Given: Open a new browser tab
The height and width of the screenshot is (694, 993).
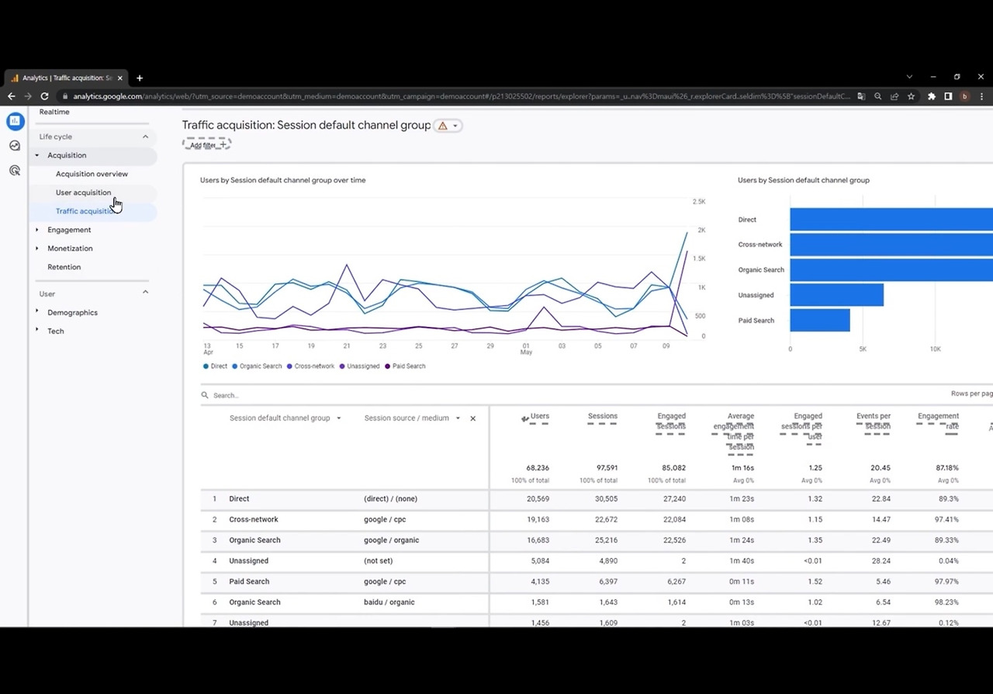Looking at the screenshot, I should 140,78.
